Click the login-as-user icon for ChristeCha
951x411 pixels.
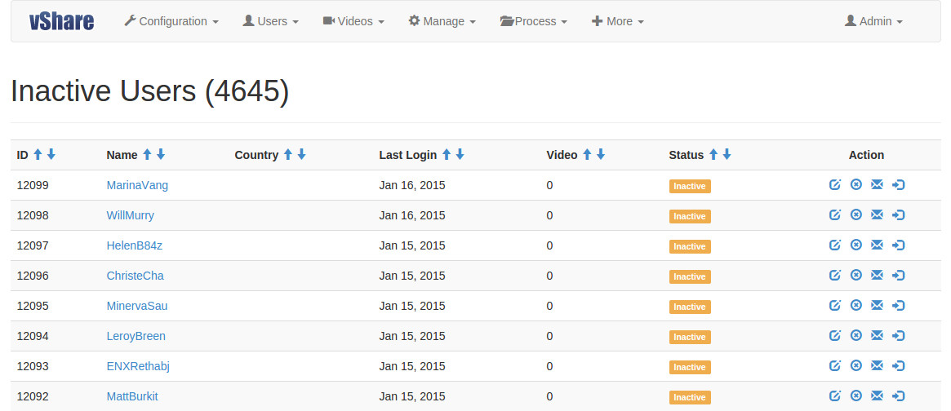898,276
